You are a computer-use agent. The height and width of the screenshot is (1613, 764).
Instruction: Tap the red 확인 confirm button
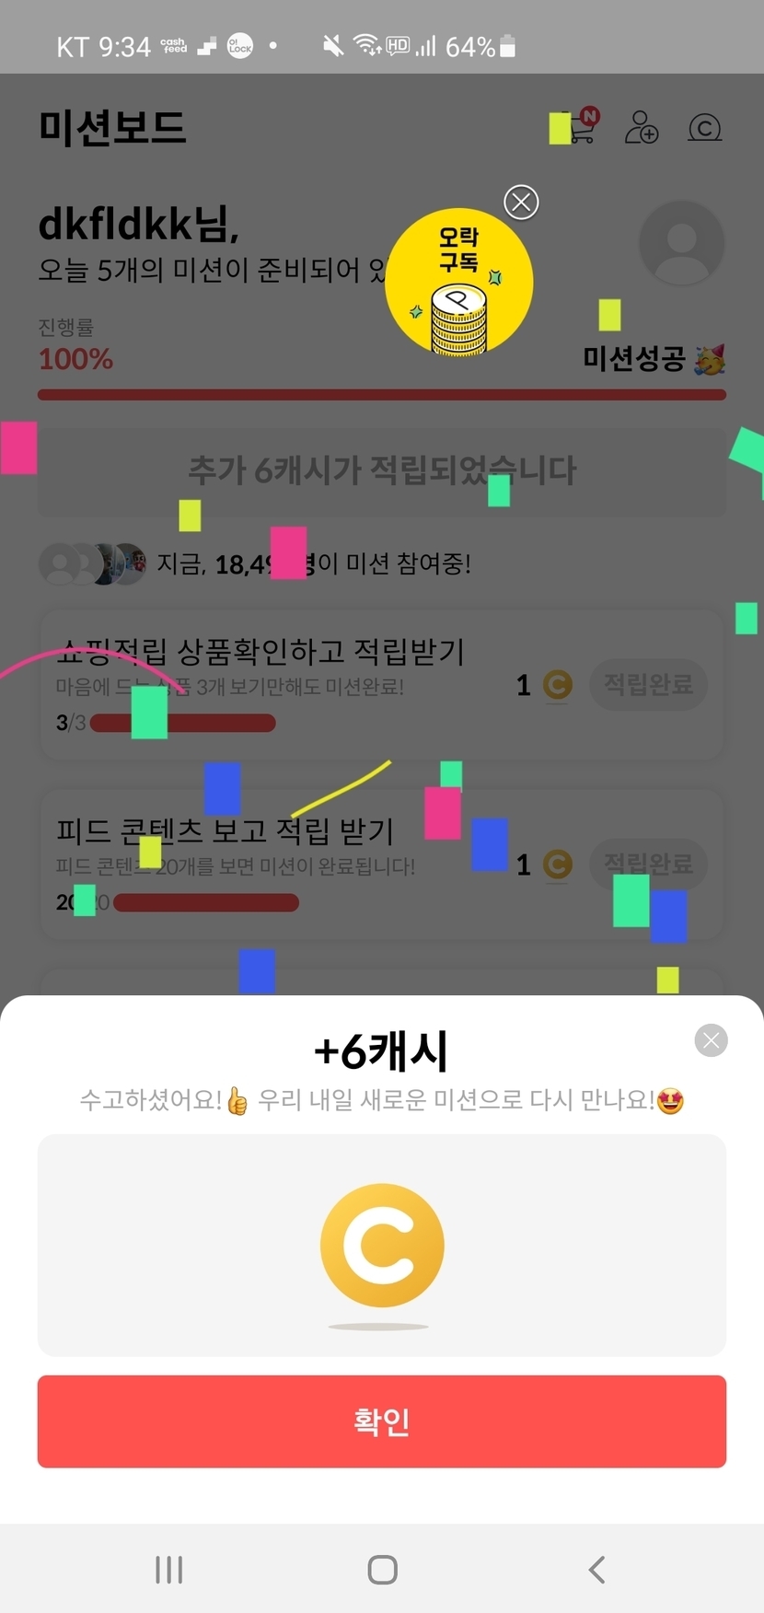point(382,1421)
